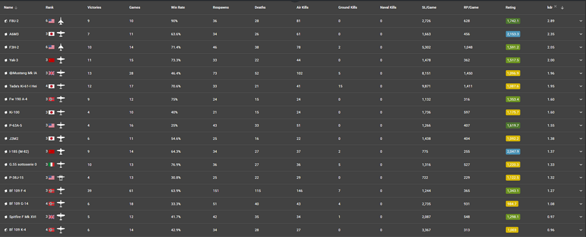Expand the Ki-100 row details chevron
The image size is (586, 237).
pos(580,112)
